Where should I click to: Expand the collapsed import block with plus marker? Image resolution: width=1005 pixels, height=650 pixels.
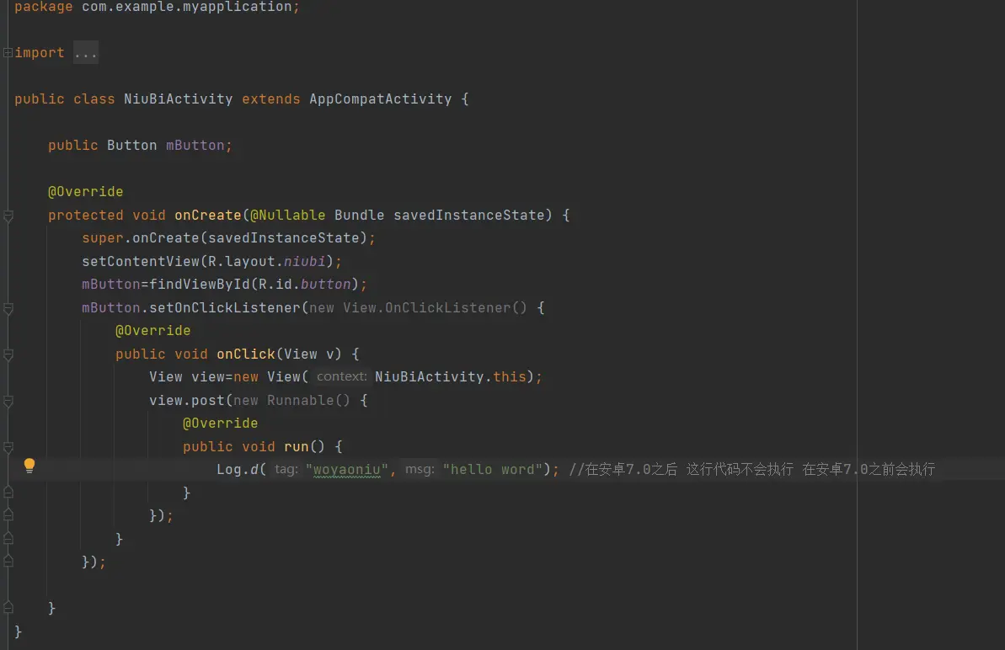tap(8, 53)
